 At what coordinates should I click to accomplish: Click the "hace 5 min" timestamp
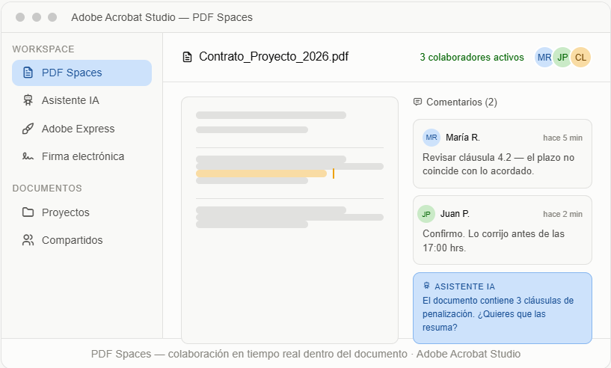562,138
